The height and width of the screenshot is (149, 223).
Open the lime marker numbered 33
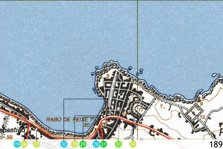(x=118, y=144)
